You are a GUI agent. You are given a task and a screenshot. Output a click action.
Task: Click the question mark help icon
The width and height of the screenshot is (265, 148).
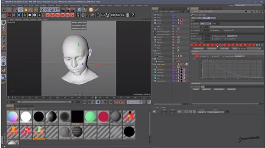click(133, 15)
